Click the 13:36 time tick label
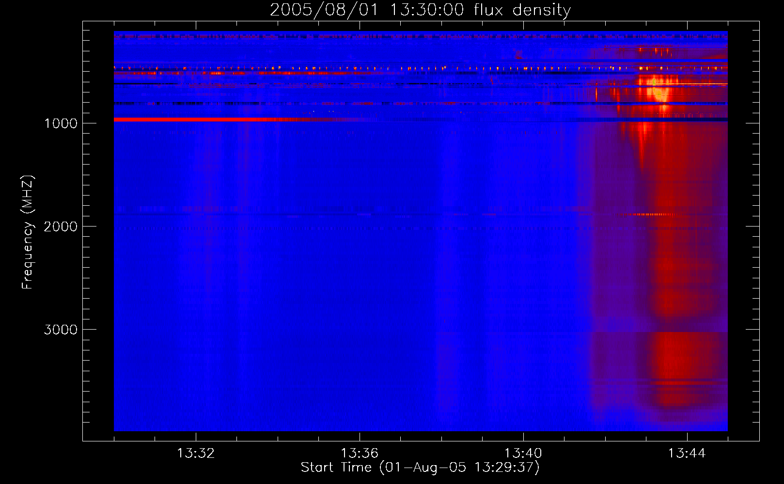Viewport: 784px width, 484px height. pyautogui.click(x=360, y=454)
